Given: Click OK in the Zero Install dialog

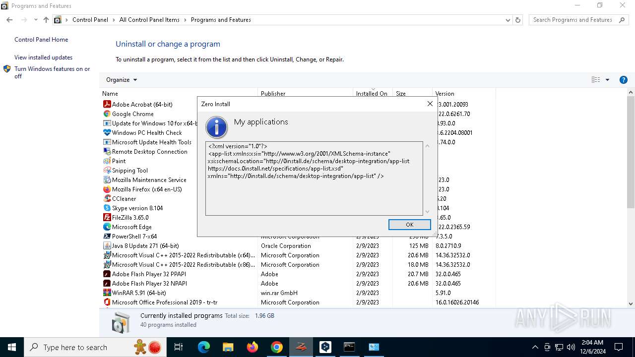Looking at the screenshot, I should pyautogui.click(x=409, y=225).
